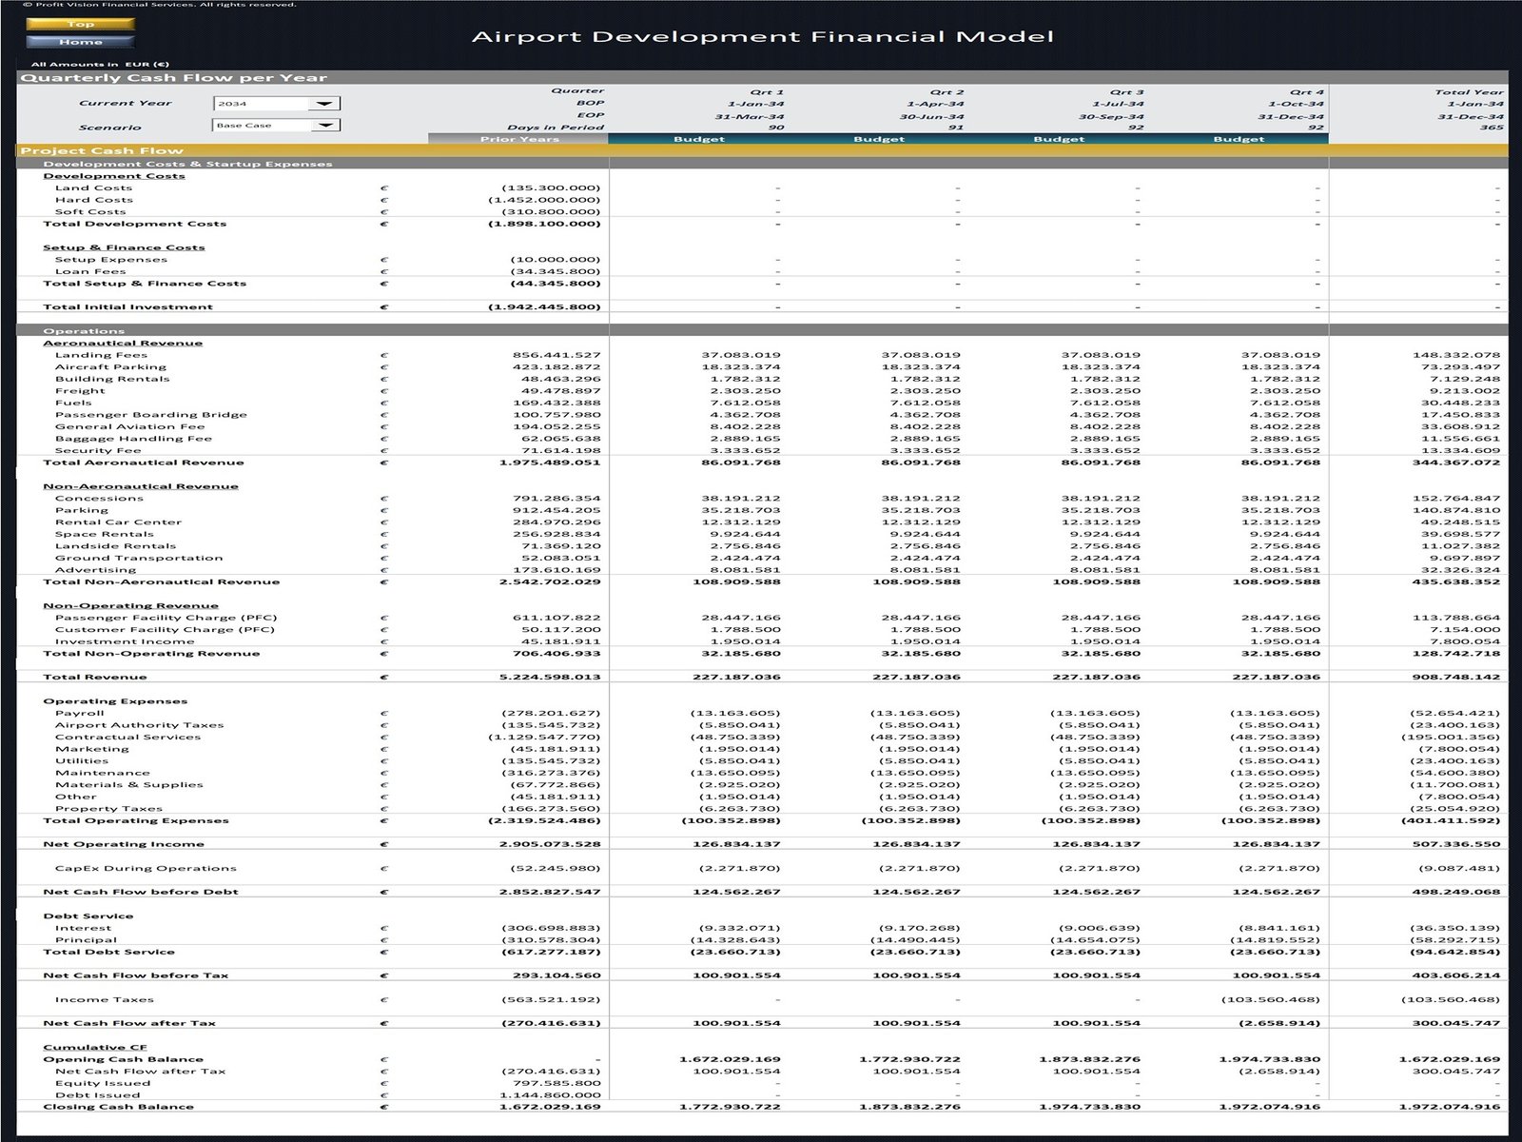Select the Total Revenue Total Year value
The image size is (1522, 1142).
click(1455, 678)
